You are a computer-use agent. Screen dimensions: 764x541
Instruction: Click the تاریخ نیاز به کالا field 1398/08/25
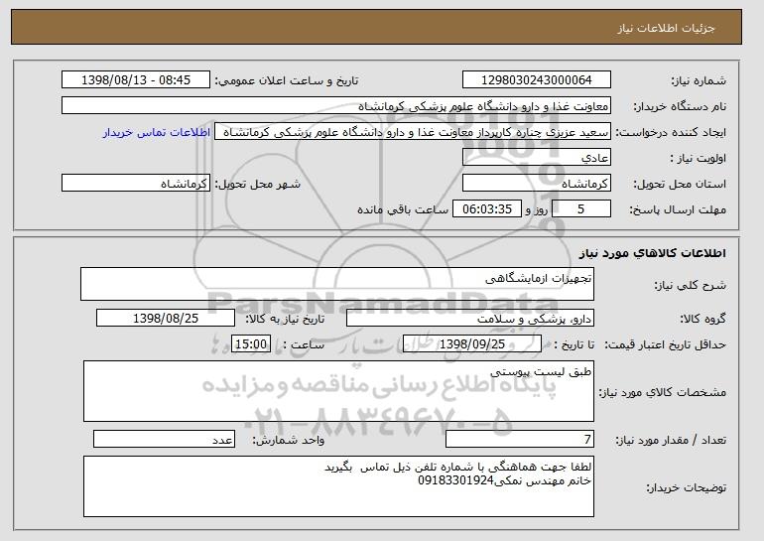(x=166, y=319)
